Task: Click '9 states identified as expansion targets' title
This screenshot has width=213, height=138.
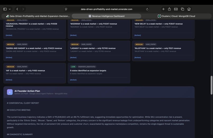Action: point(88,71)
